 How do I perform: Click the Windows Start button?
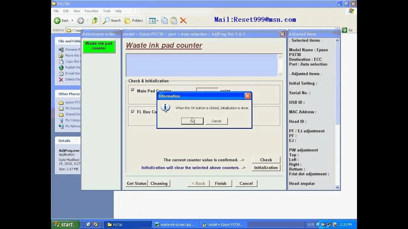tap(65, 225)
